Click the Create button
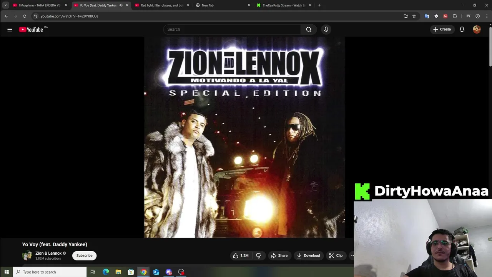The height and width of the screenshot is (277, 492). (442, 29)
